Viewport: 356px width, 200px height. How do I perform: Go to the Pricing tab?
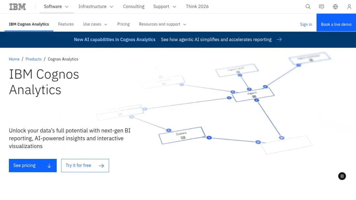tap(123, 24)
